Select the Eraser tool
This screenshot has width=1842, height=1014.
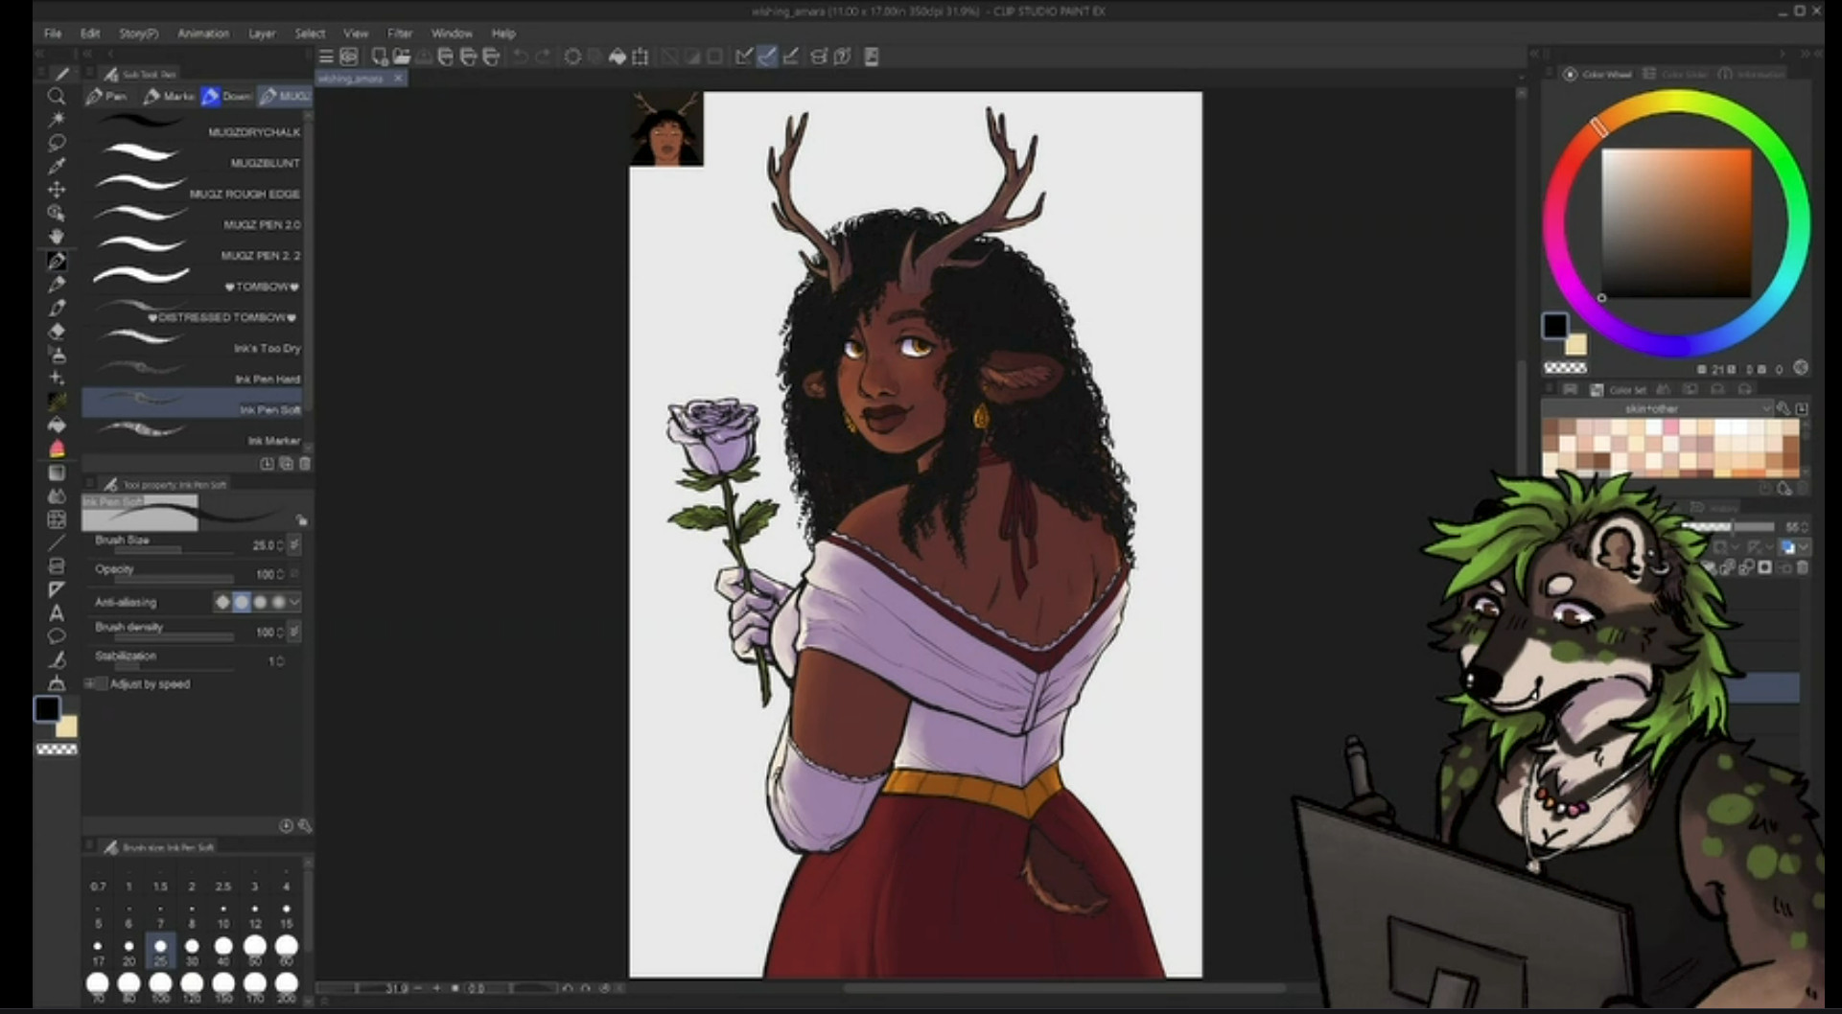point(57,332)
